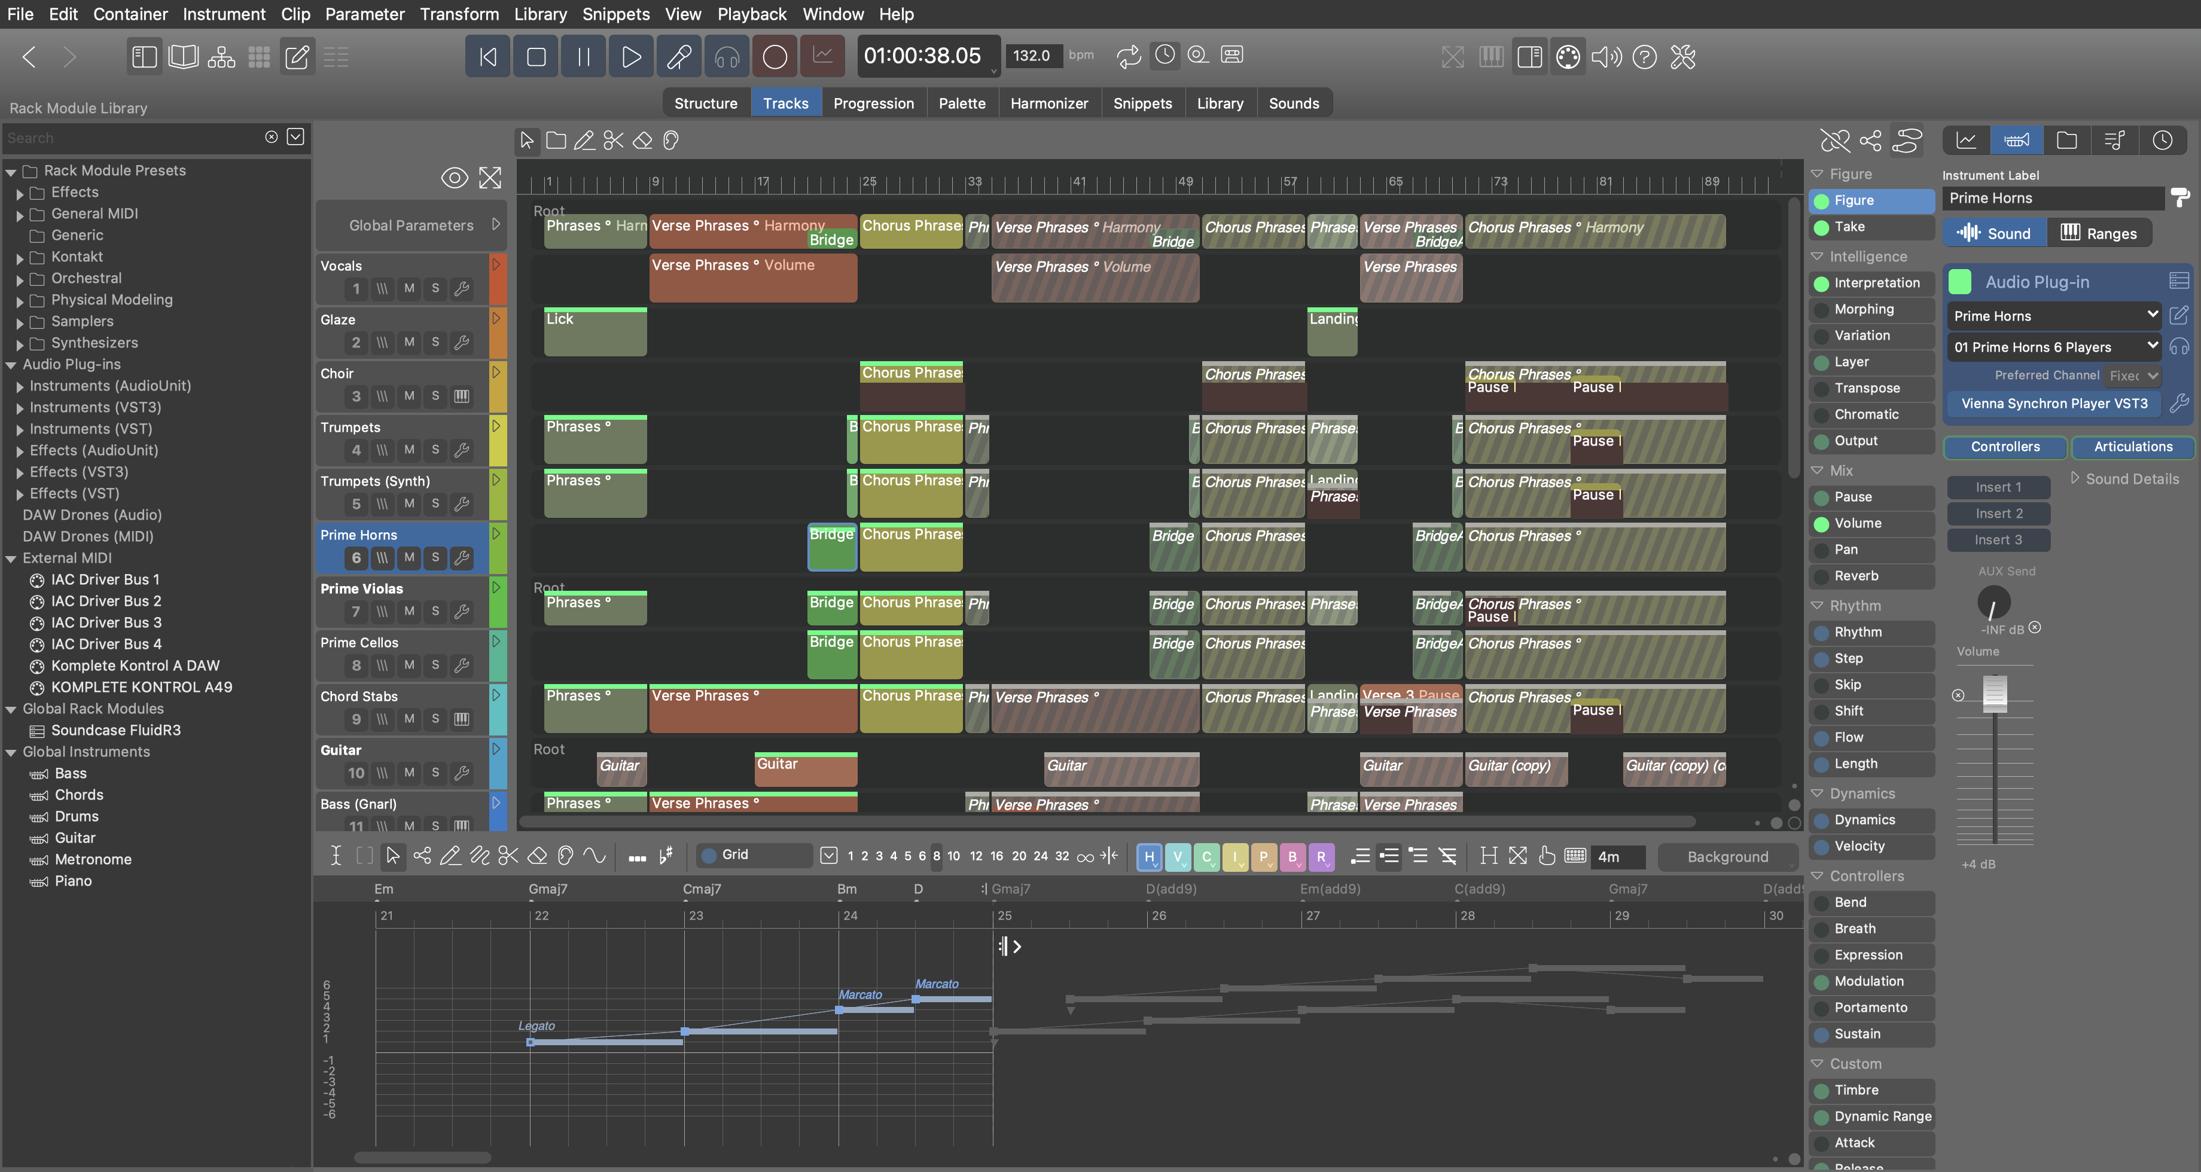Open the Prime Horns plug-in dropdown
This screenshot has width=2201, height=1172.
pos(2054,316)
